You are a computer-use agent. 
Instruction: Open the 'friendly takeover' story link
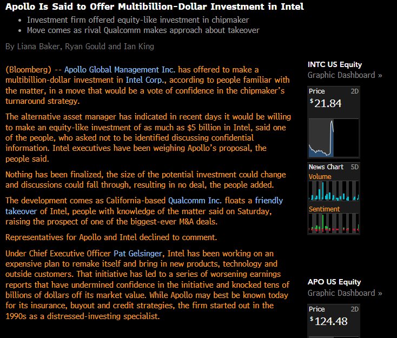point(269,201)
